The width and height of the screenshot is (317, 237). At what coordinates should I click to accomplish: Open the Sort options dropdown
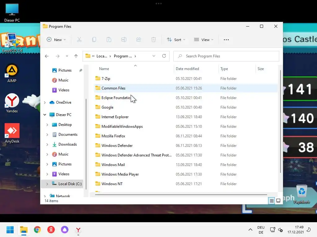[176, 40]
